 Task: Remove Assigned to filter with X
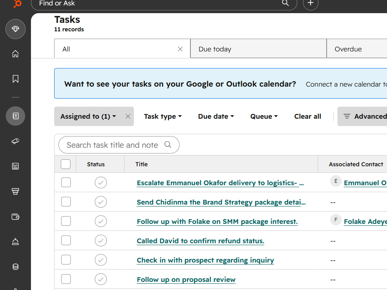pos(128,116)
